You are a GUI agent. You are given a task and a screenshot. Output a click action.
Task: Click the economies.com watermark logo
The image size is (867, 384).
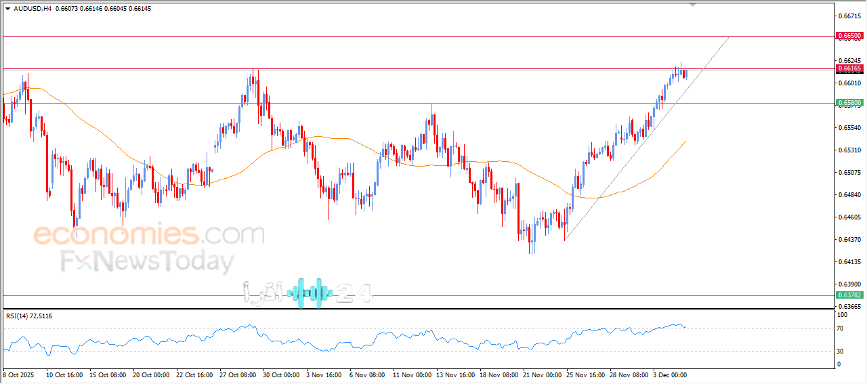click(149, 235)
